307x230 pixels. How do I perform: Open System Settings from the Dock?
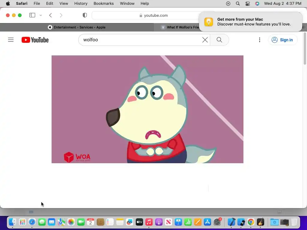tap(217, 222)
